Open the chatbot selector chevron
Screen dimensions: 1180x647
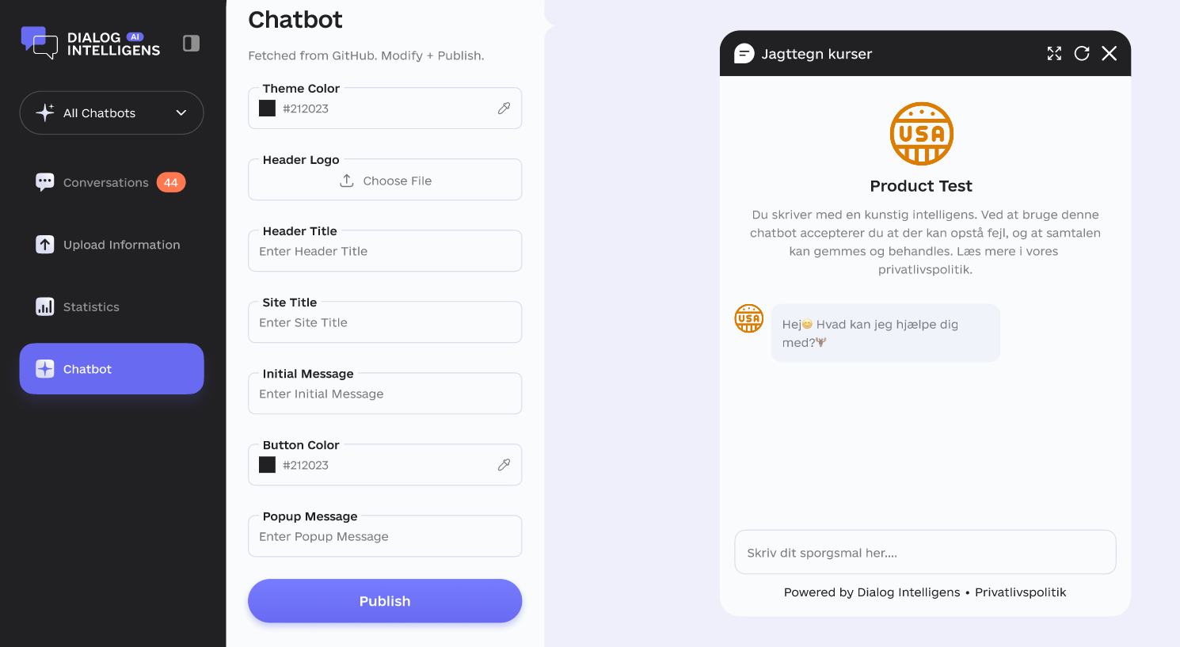tap(180, 112)
